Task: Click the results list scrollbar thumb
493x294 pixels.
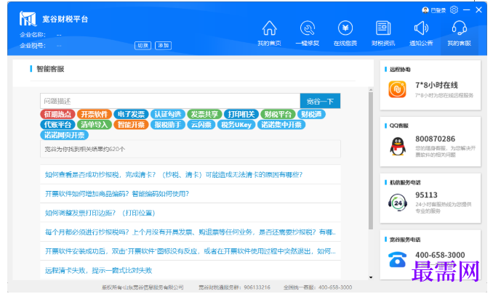Action: point(371,160)
